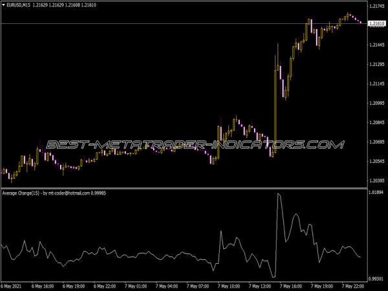Click the 0.99301 indicator scale value
The width and height of the screenshot is (388, 291).
[375, 278]
